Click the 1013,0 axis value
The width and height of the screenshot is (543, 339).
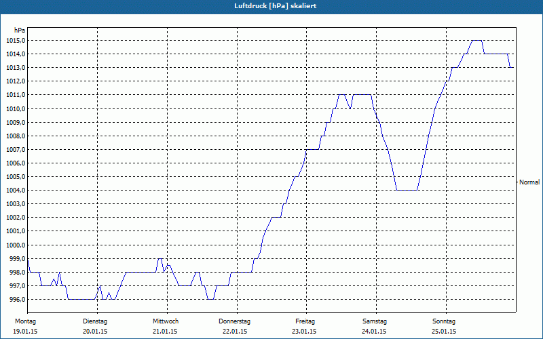16,68
